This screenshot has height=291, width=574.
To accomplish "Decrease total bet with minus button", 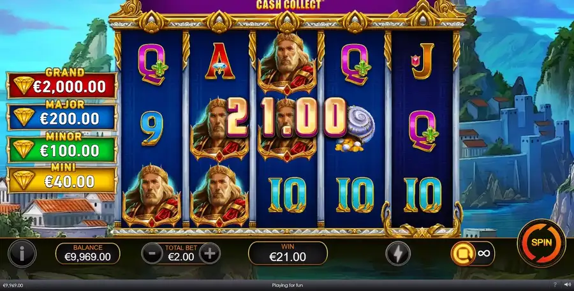I will (x=152, y=253).
